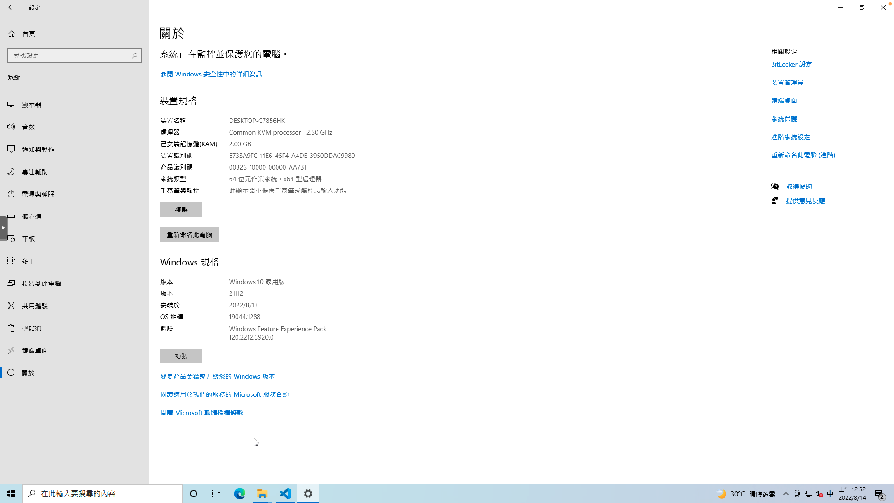Viewport: 894px width, 503px height.
Task: Open Microsoft 軟體授權條款 link
Action: 202,413
